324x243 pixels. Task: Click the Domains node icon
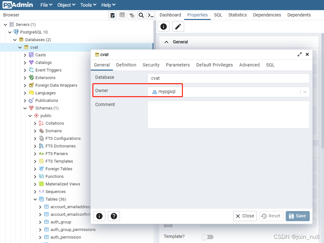tap(41, 131)
